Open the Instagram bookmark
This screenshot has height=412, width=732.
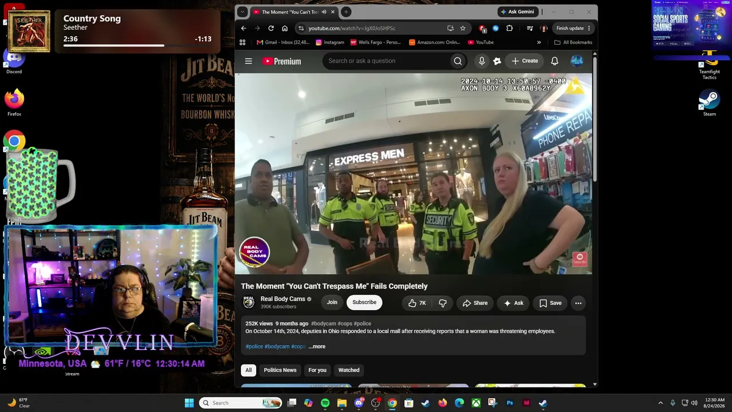pos(330,42)
